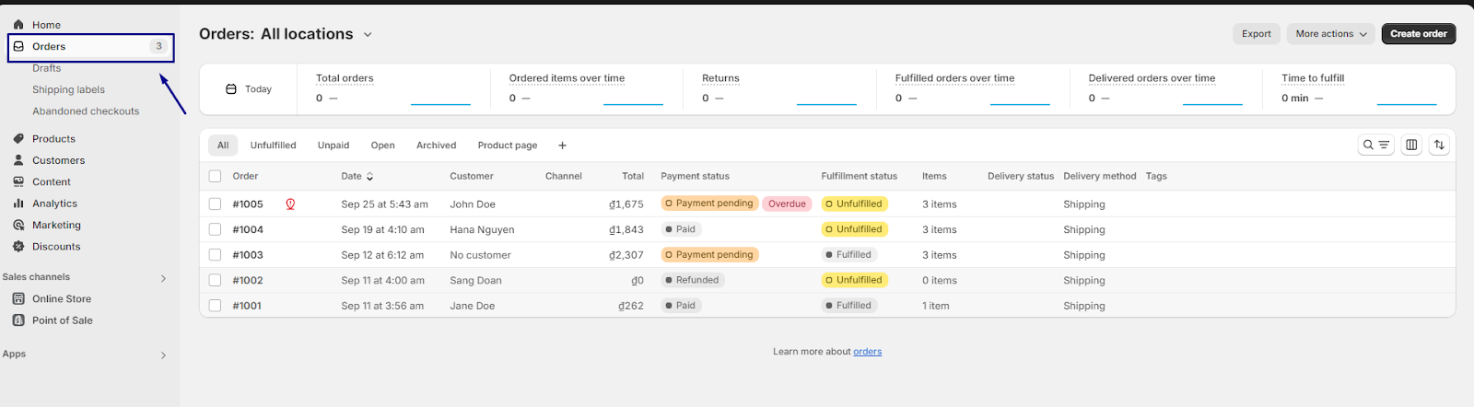Check the box for order #1001
The width and height of the screenshot is (1474, 407).
(215, 306)
